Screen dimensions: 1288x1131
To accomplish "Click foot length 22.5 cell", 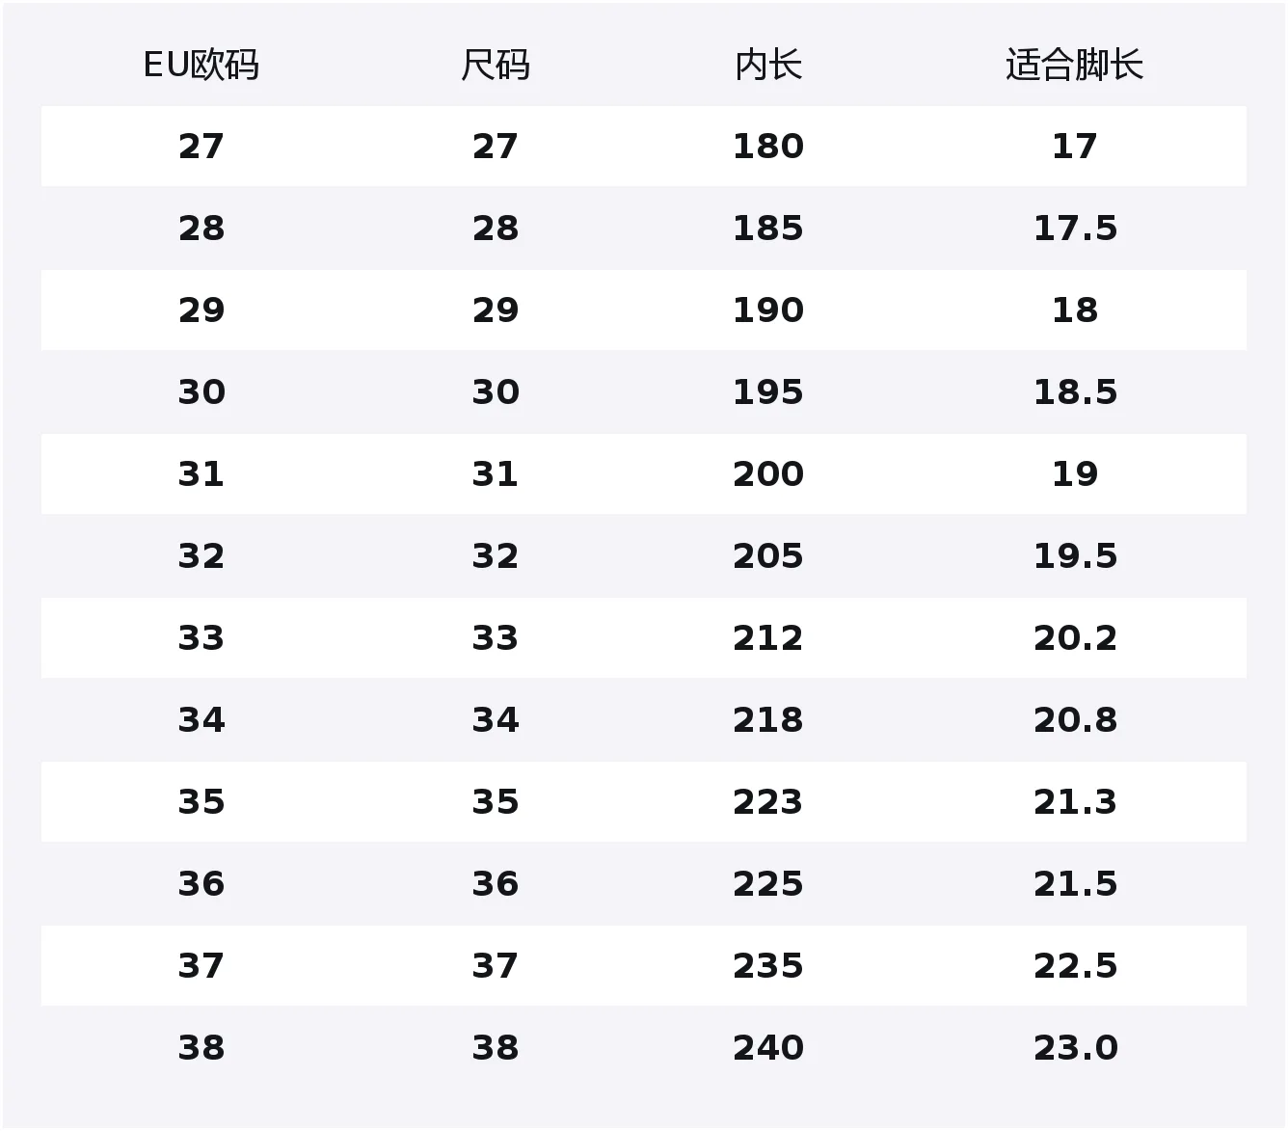I will tap(1075, 966).
